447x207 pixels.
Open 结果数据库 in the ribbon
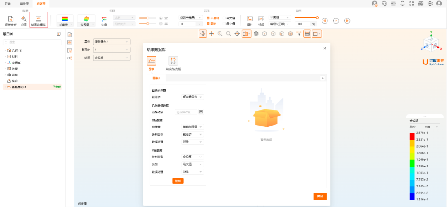point(38,21)
